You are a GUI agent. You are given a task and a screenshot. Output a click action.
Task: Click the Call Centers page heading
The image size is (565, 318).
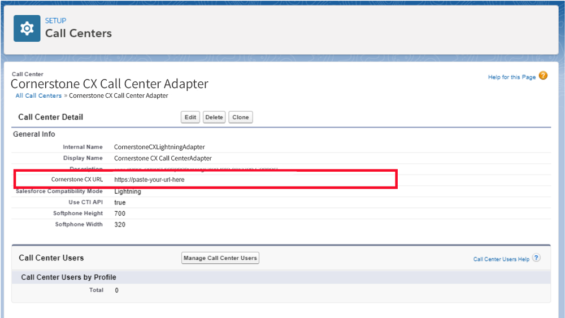(78, 33)
